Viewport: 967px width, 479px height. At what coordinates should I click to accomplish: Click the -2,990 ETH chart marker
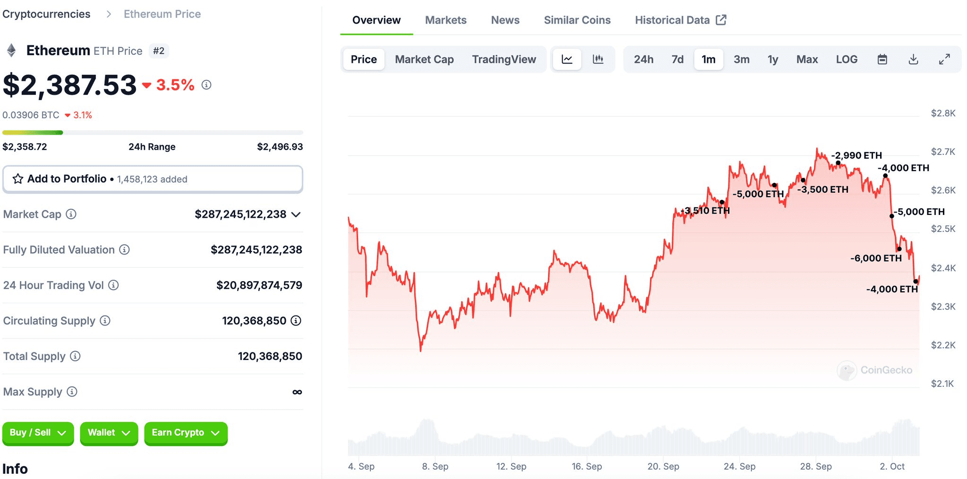tap(838, 163)
